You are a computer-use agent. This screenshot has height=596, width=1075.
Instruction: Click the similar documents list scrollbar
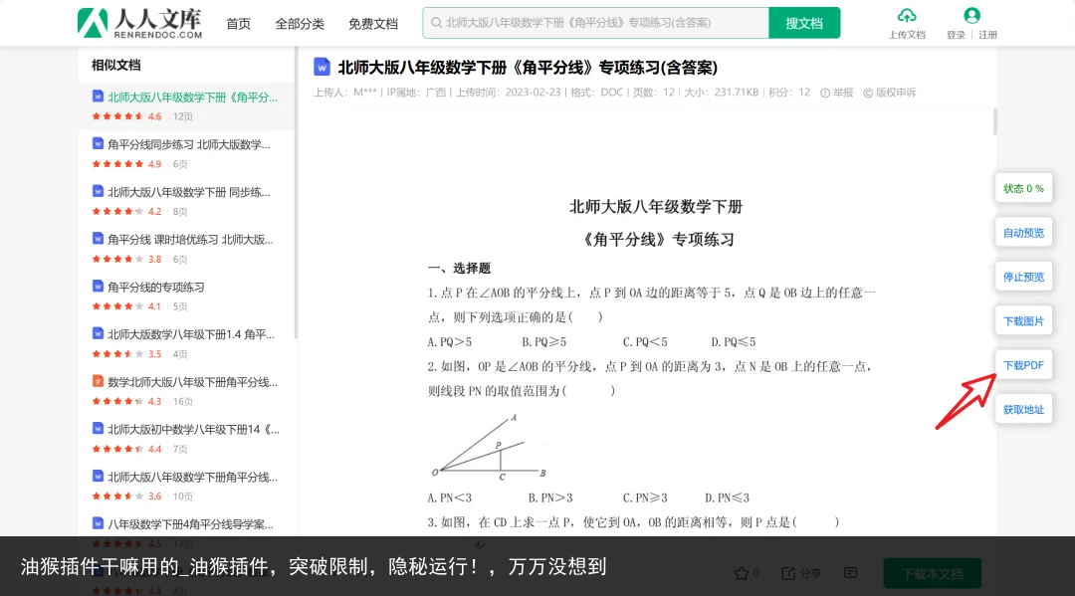coord(296,193)
